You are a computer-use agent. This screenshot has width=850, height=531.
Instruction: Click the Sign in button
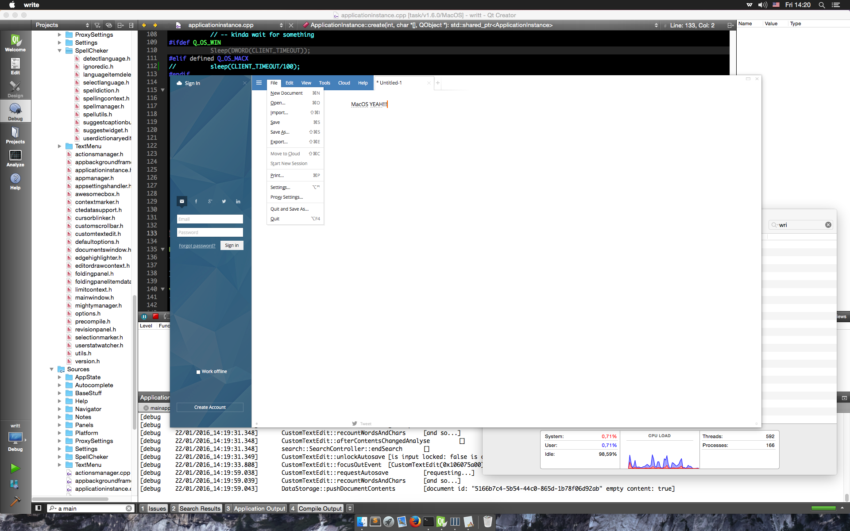(232, 246)
